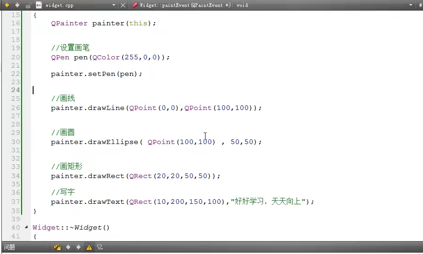Image resolution: width=423 pixels, height=254 pixels.
Task: Click the string "好好学习, 天天向上"
Action: (268, 202)
